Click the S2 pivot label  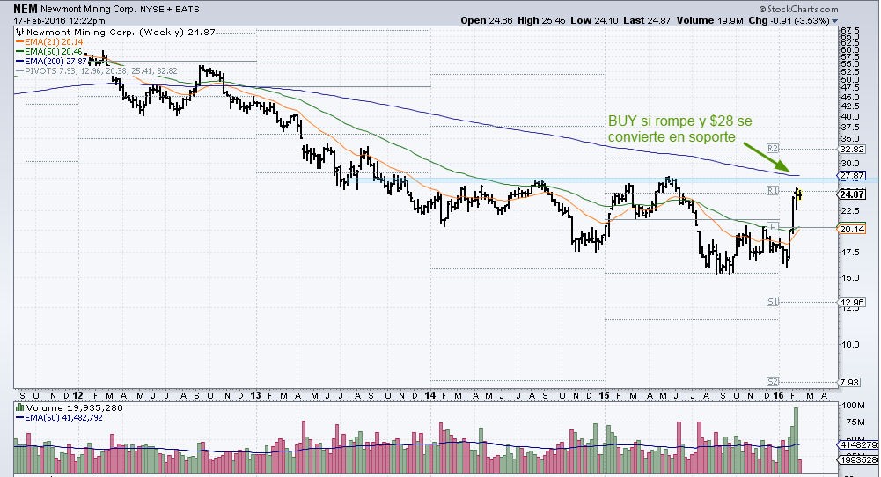click(773, 381)
